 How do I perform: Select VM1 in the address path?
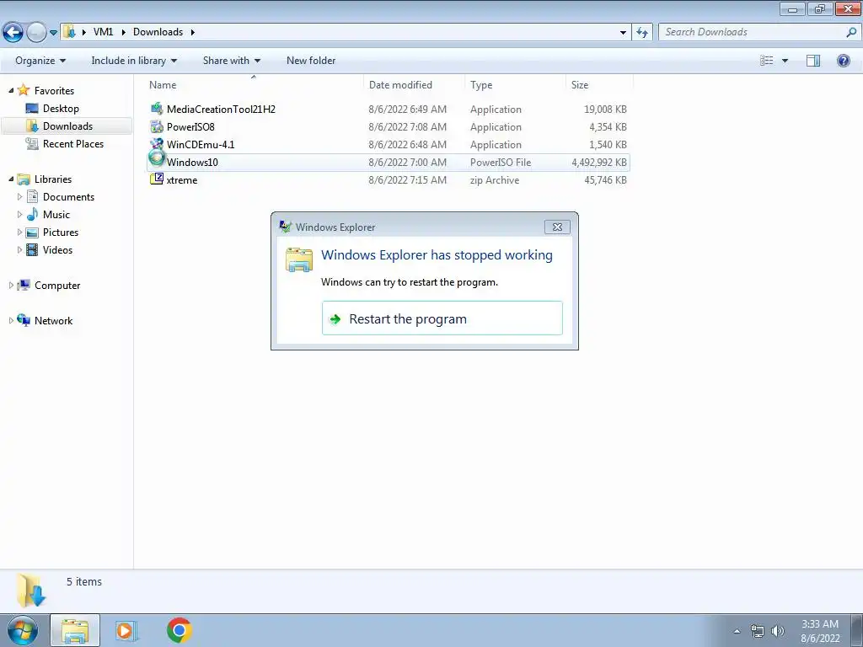pos(103,32)
